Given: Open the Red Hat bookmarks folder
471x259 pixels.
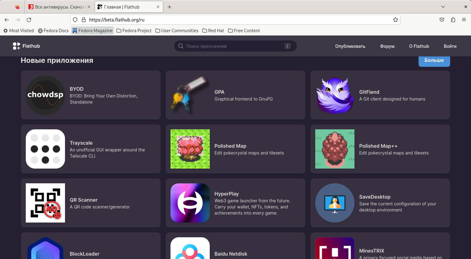Looking at the screenshot, I should coord(213,31).
